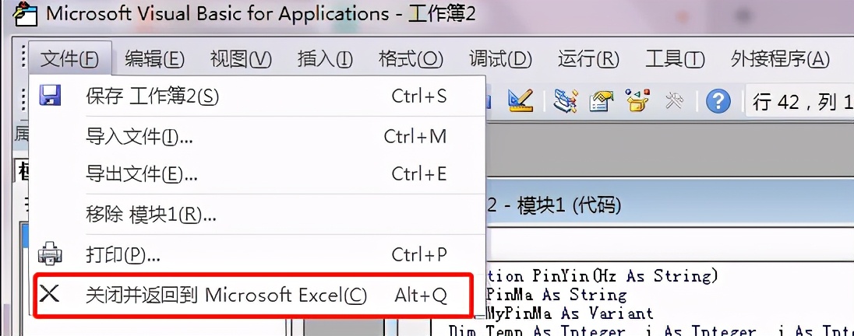The width and height of the screenshot is (854, 336).
Task: Click the greyed Toolbox hammer-wrench icon
Action: click(674, 100)
